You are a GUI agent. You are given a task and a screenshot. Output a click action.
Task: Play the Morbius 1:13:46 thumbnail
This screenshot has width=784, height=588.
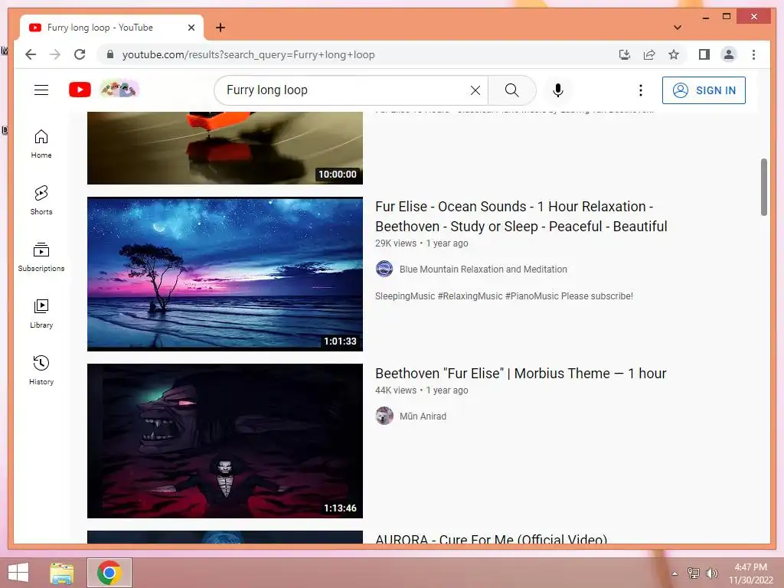click(x=225, y=440)
